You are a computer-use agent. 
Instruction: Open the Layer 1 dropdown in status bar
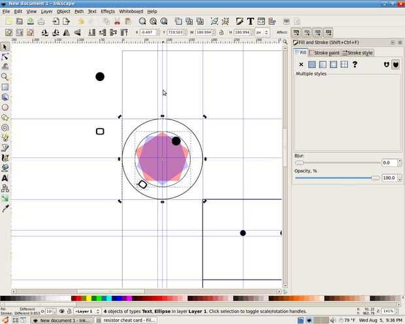tap(88, 312)
